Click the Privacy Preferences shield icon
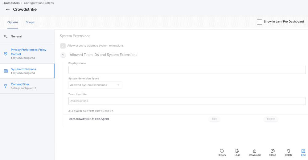308x160 pixels. 6,54
